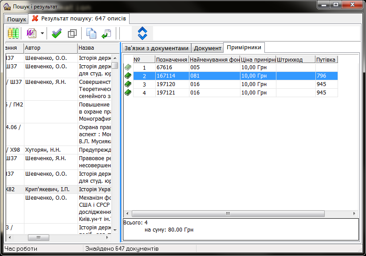Close the search result tab with red X
This screenshot has height=256, width=366.
(x=35, y=19)
